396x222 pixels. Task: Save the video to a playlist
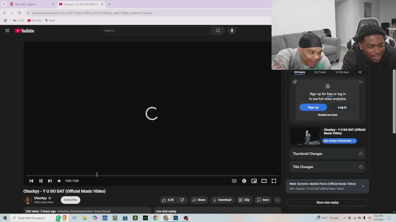(x=263, y=200)
